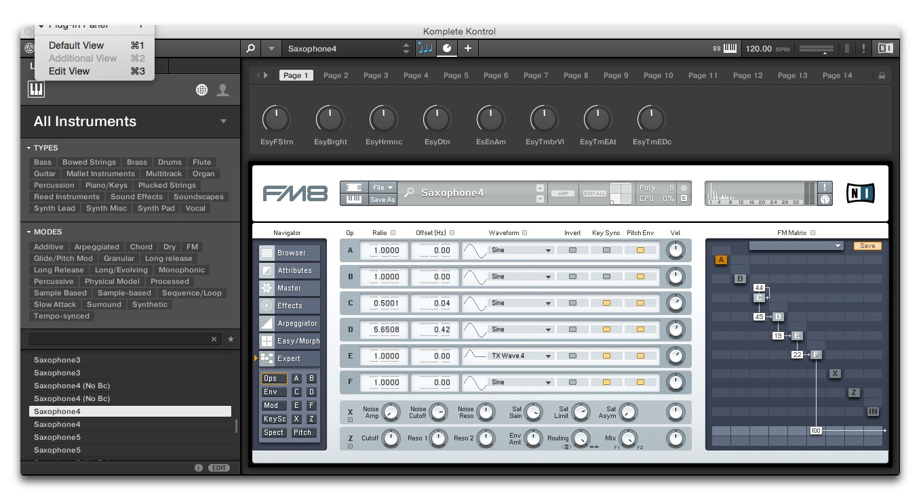Click the EDIT ALL button
Screen dimensions: 921x500
click(595, 194)
